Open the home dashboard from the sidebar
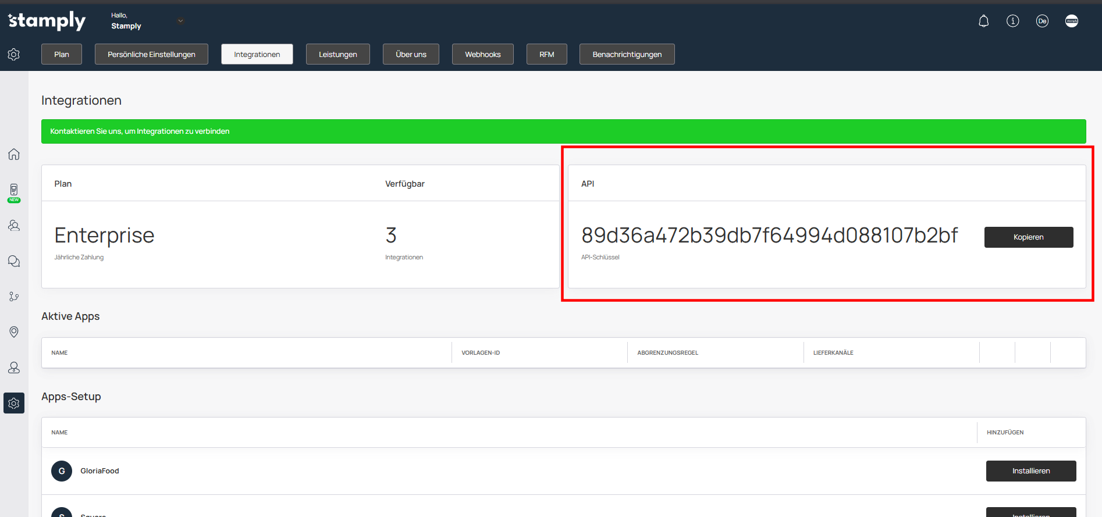The height and width of the screenshot is (517, 1102). pyautogui.click(x=14, y=154)
